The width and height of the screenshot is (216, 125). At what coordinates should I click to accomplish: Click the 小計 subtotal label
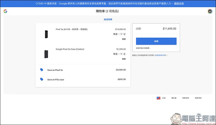139,29
